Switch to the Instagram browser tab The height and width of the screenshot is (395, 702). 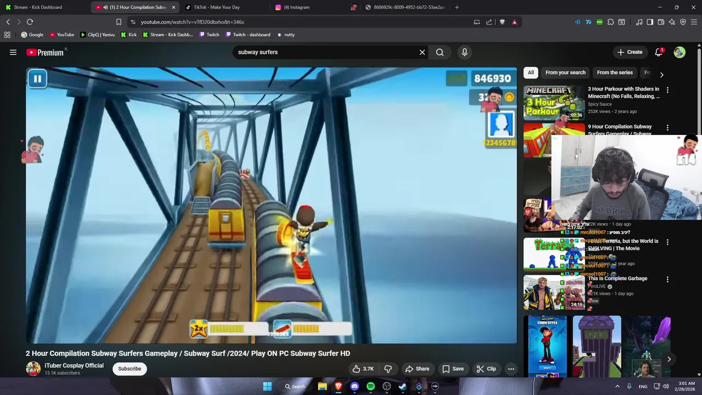tap(314, 7)
